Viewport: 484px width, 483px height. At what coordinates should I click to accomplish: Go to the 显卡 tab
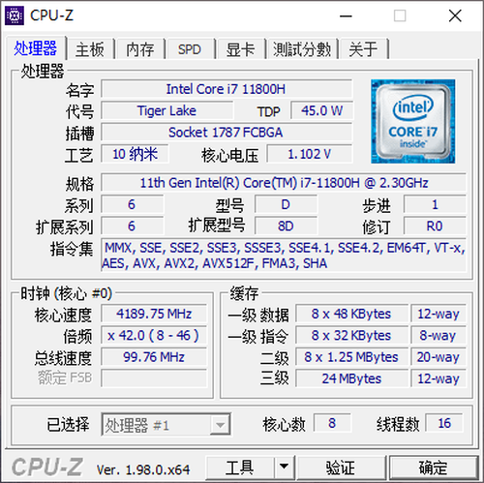240,49
